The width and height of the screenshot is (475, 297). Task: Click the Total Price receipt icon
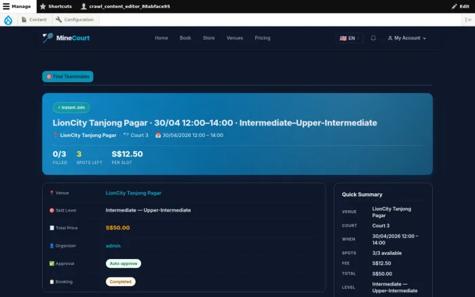click(x=52, y=228)
